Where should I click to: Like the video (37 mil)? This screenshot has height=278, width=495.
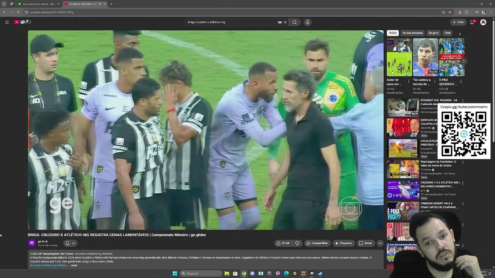[x=283, y=243]
